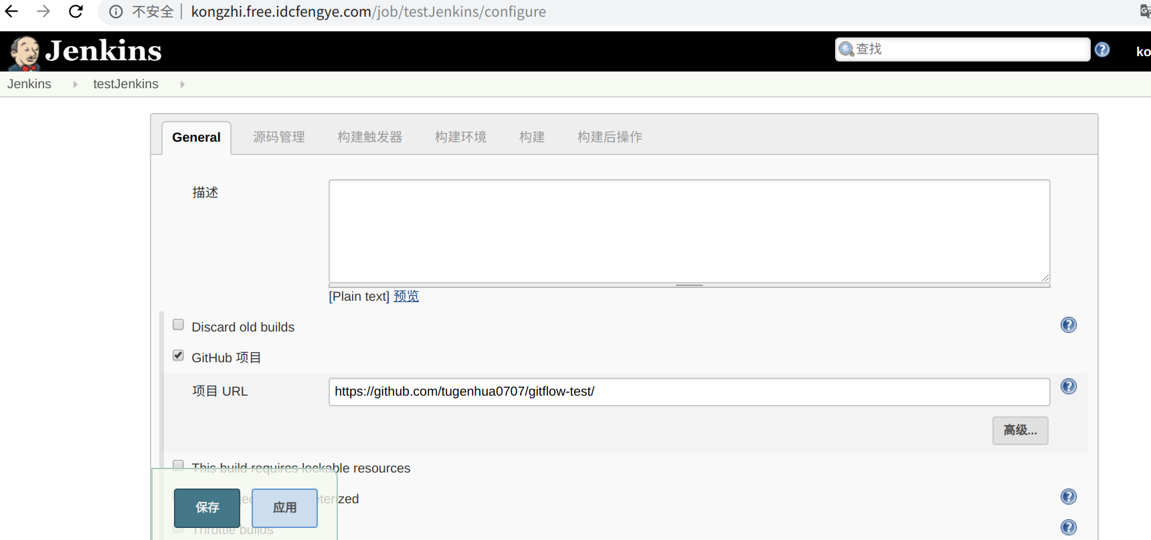Image resolution: width=1151 pixels, height=540 pixels.
Task: Focus the 查找 search box
Action: pyautogui.click(x=963, y=49)
